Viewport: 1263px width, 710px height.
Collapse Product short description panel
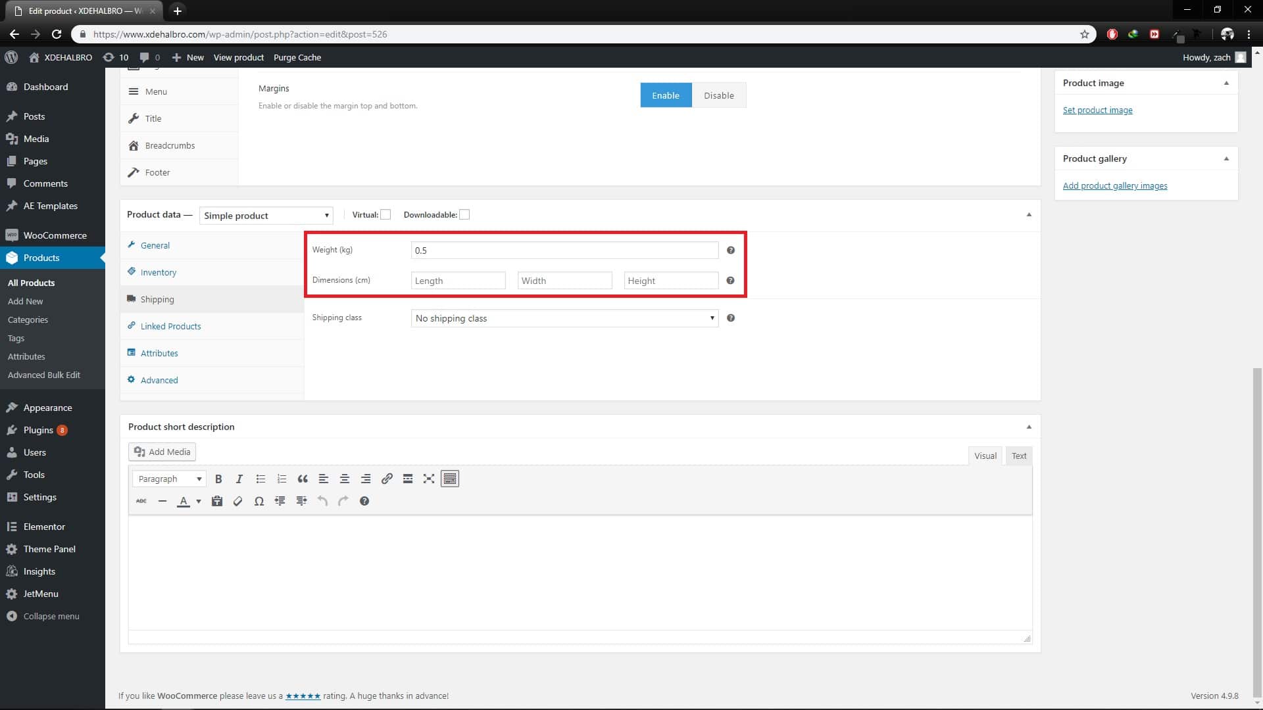tap(1029, 427)
